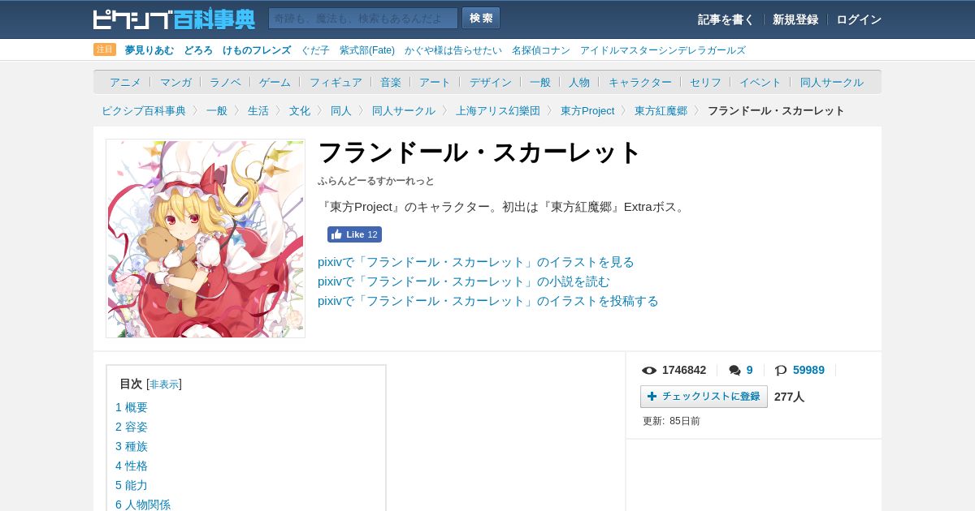Viewport: 975px width, 511px height.
Task: Jump to section 3 種族
Action: [x=132, y=446]
